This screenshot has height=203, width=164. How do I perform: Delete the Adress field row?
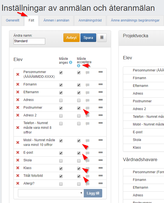tap(18, 100)
